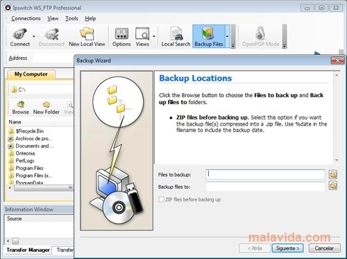Expand the Views dropdown arrow

tap(154, 37)
